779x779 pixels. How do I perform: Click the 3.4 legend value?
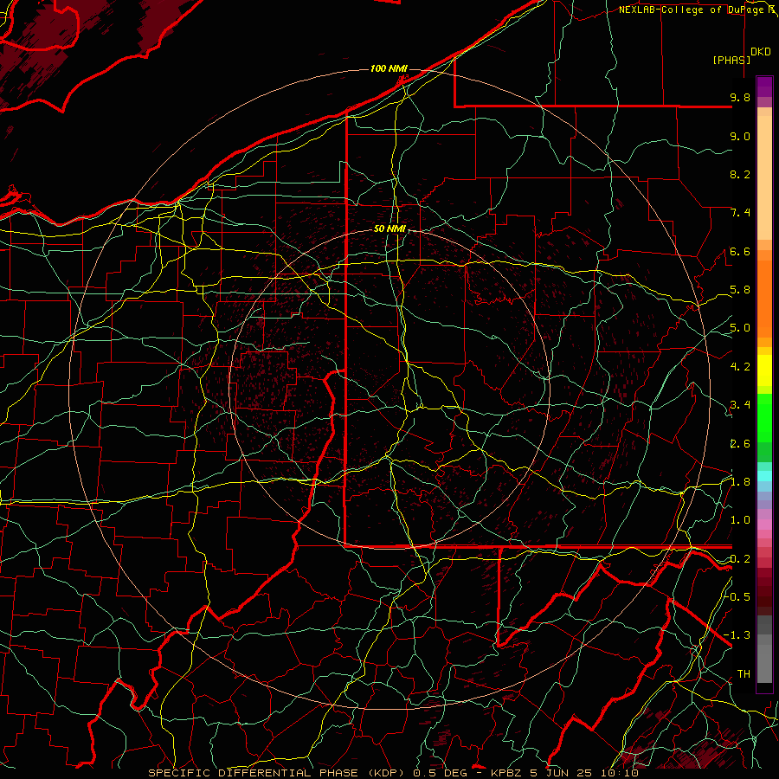(740, 405)
